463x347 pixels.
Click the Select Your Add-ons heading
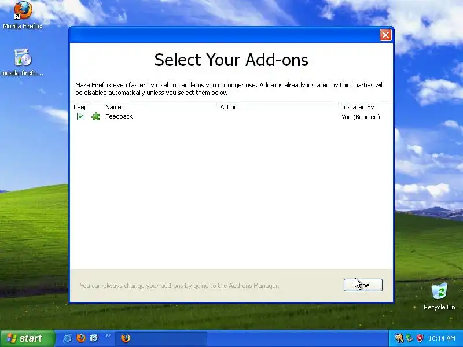231,60
